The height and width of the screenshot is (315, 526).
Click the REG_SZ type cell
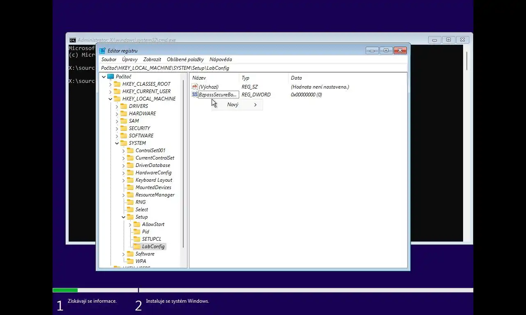(x=250, y=87)
